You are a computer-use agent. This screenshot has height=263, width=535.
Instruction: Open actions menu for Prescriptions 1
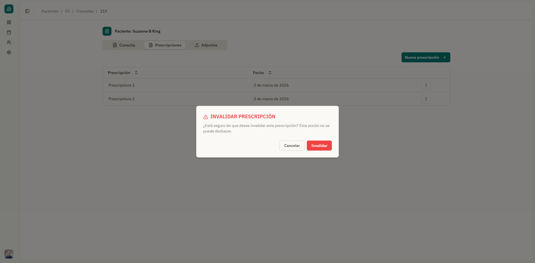point(426,85)
